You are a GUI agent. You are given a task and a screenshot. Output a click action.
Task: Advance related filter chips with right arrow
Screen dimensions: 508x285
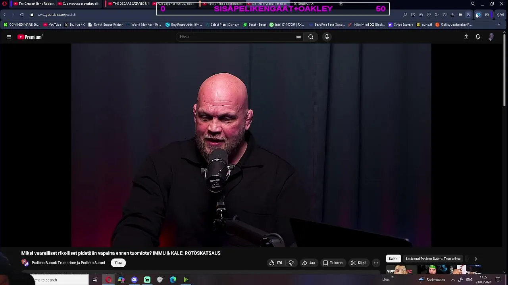coord(475,259)
